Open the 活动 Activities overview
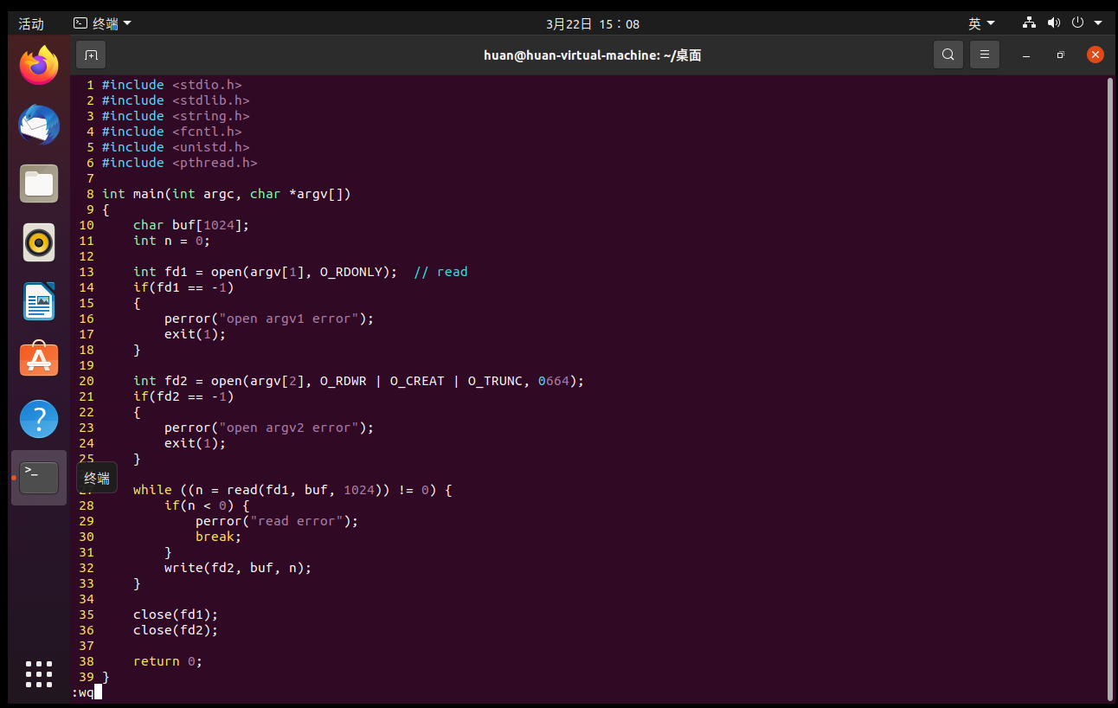 point(31,23)
